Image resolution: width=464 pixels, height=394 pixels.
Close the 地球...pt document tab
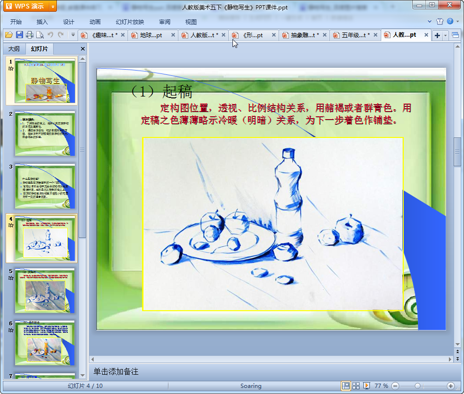click(x=173, y=35)
